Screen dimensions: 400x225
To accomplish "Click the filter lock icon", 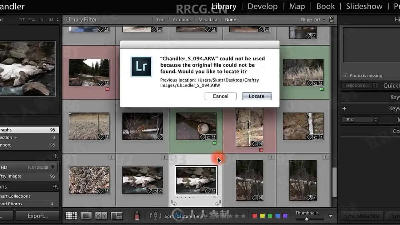I will [331, 19].
